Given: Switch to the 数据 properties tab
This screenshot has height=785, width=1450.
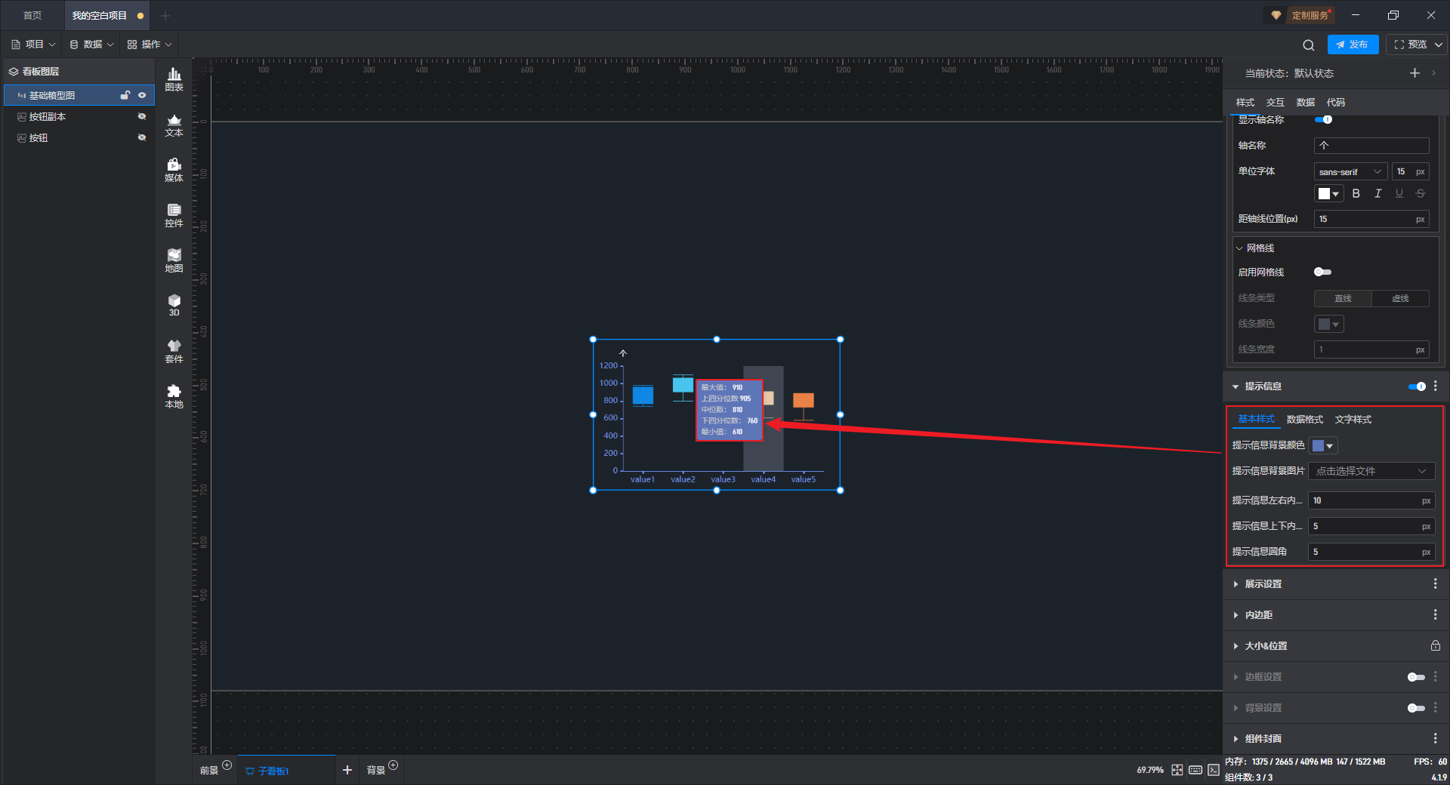Looking at the screenshot, I should [x=1305, y=103].
